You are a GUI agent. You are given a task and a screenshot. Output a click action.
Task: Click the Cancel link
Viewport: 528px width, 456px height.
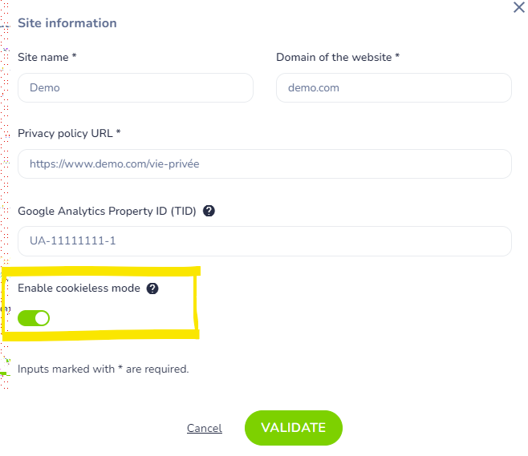tap(204, 428)
